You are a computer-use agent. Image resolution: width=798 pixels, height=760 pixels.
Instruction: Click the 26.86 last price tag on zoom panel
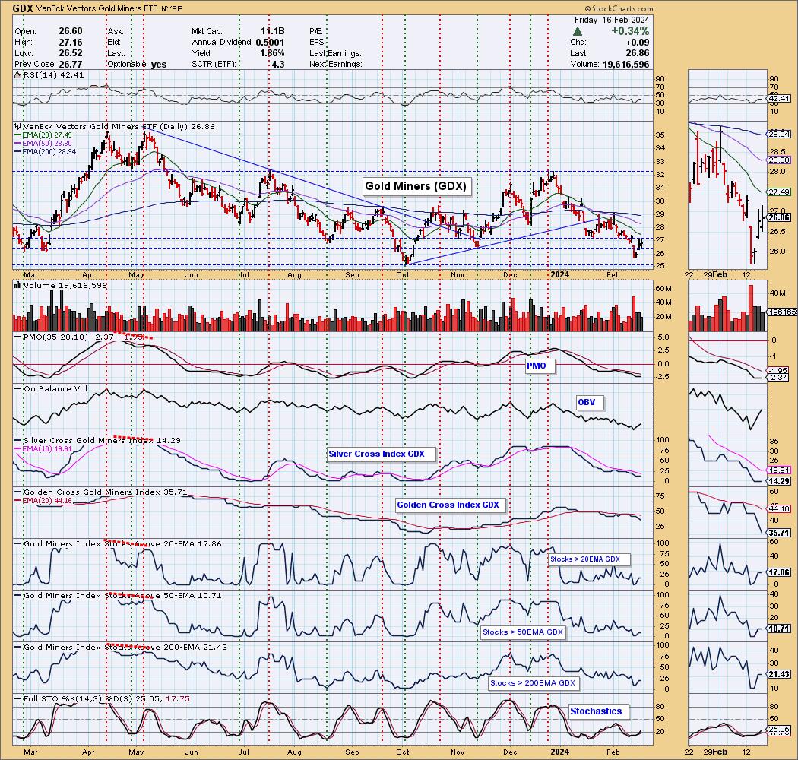pyautogui.click(x=780, y=217)
